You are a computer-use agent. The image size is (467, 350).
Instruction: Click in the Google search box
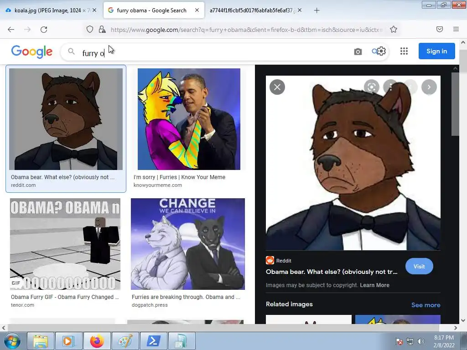(x=225, y=52)
